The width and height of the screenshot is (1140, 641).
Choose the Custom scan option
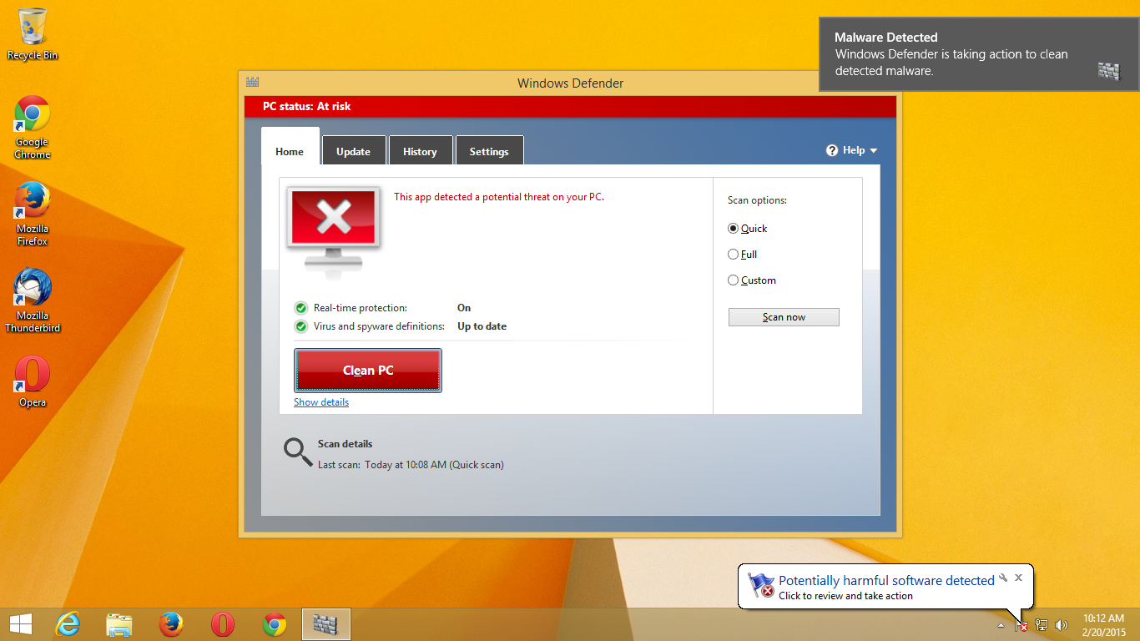click(x=734, y=280)
